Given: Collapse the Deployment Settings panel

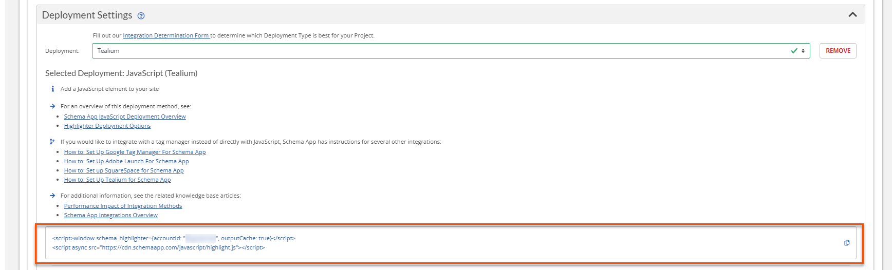Looking at the screenshot, I should (852, 15).
